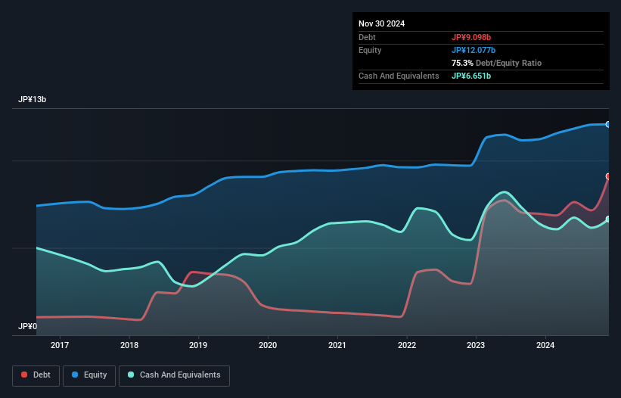Click the 2018 x-axis label

(129, 345)
